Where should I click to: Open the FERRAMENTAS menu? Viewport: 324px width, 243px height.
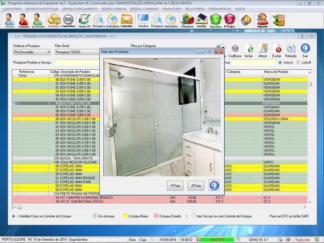click(220, 9)
